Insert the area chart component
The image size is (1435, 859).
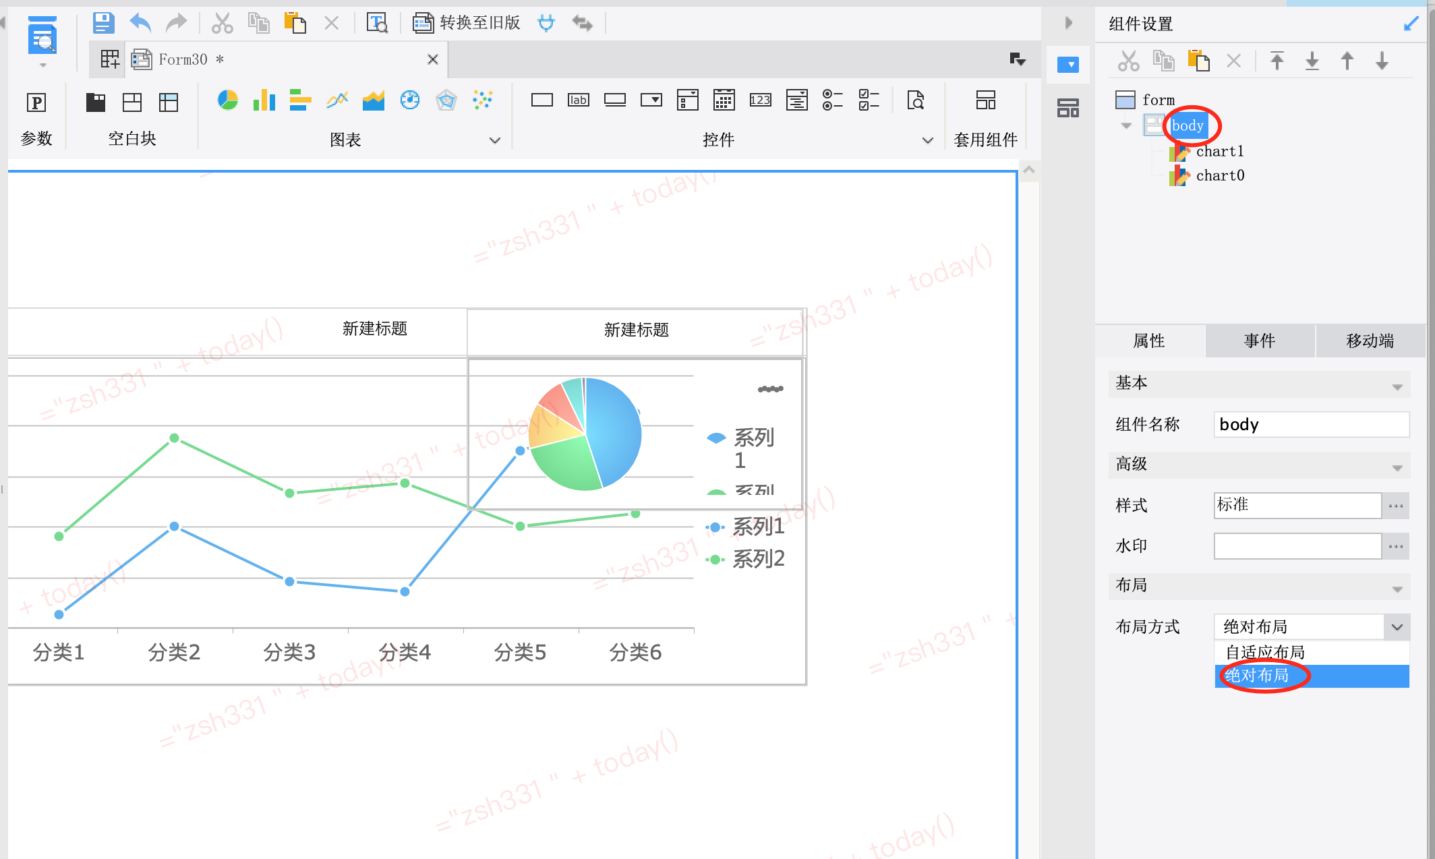point(374,100)
